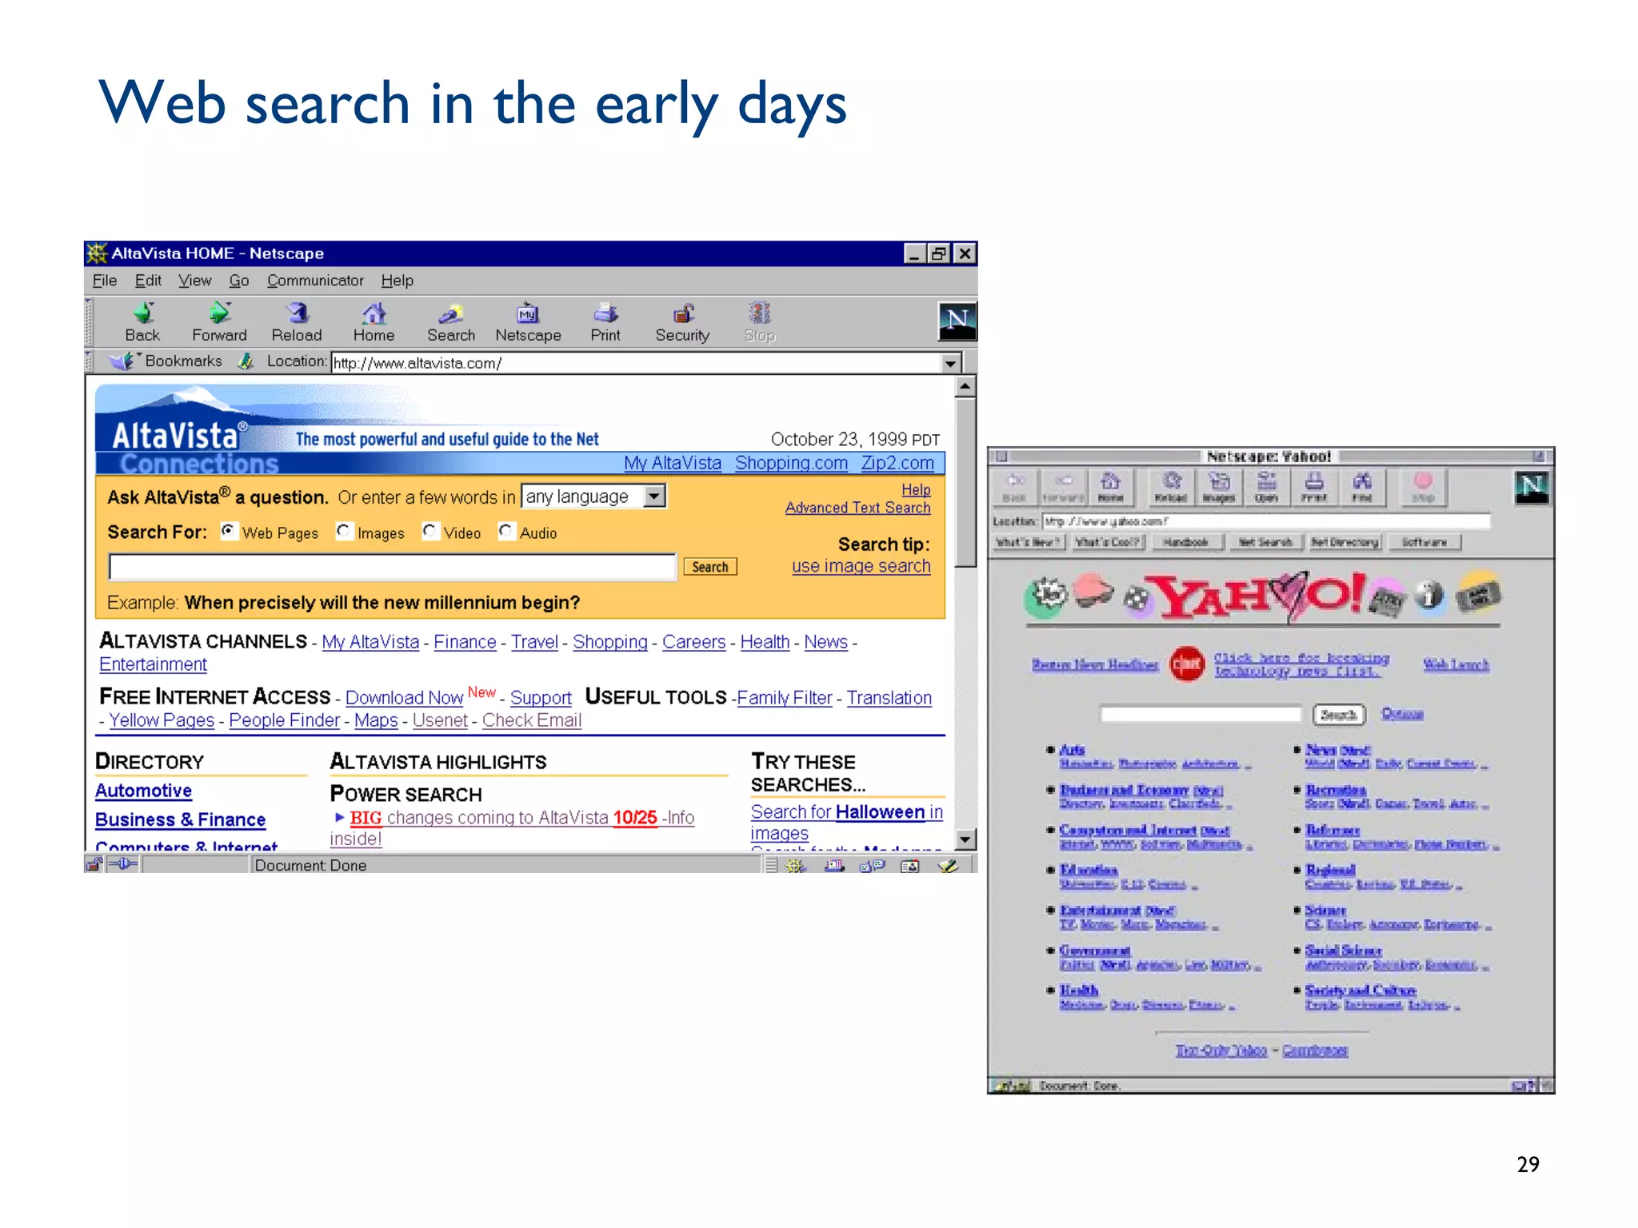Open Edit menu
Image resolution: width=1638 pixels, height=1228 pixels.
pyautogui.click(x=148, y=281)
